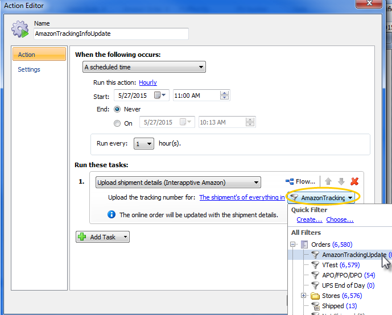This screenshot has height=315, width=392.
Task: Open the Add Task dropdown arrow
Action: tap(125, 237)
